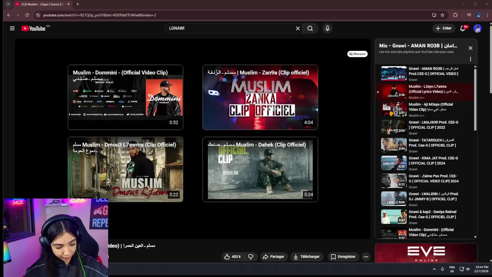The height and width of the screenshot is (277, 492).
Task: Like the video with 403 k likes
Action: (233, 257)
